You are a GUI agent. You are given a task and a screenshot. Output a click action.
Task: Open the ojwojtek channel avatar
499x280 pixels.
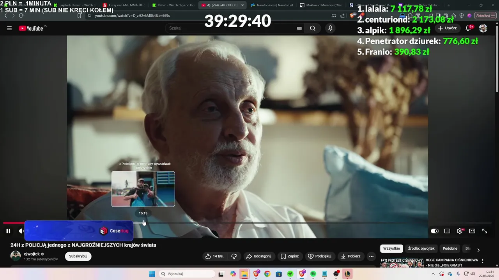(16, 256)
